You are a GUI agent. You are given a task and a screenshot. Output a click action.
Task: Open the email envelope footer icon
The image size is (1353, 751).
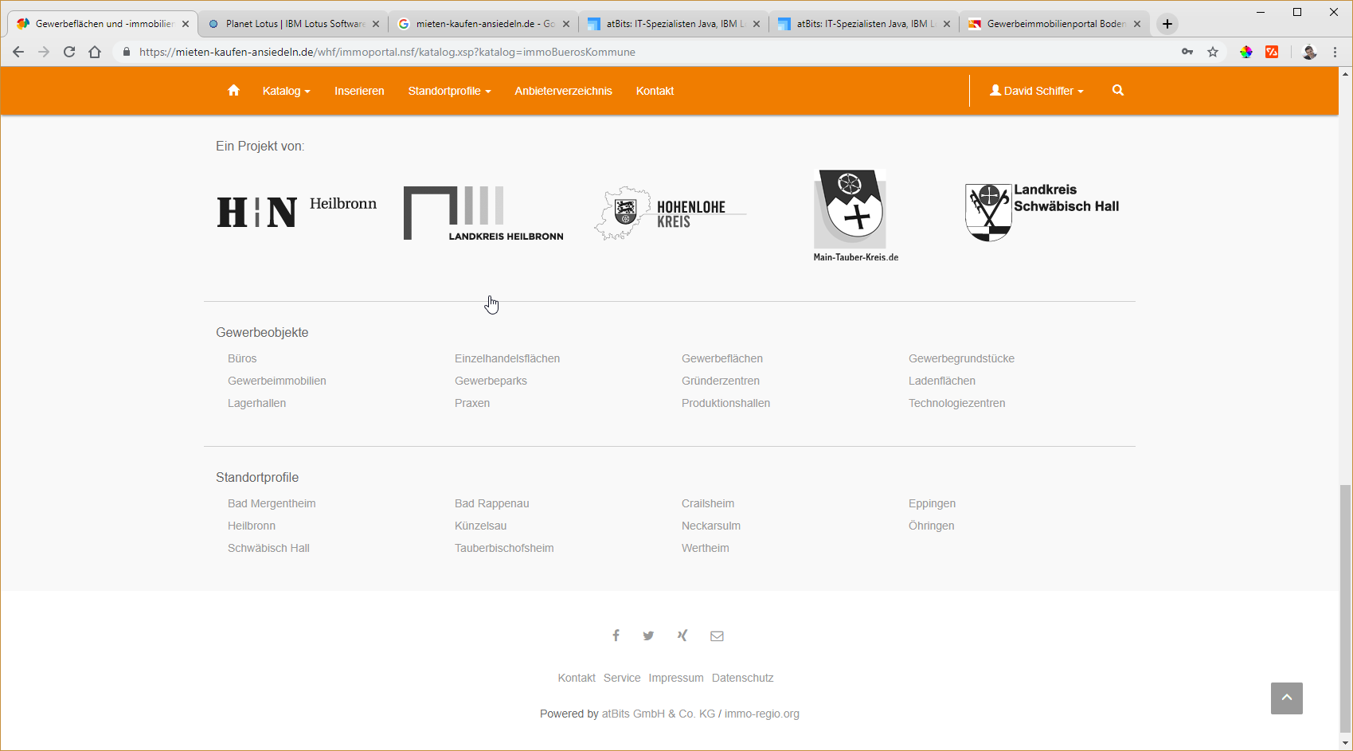(717, 636)
